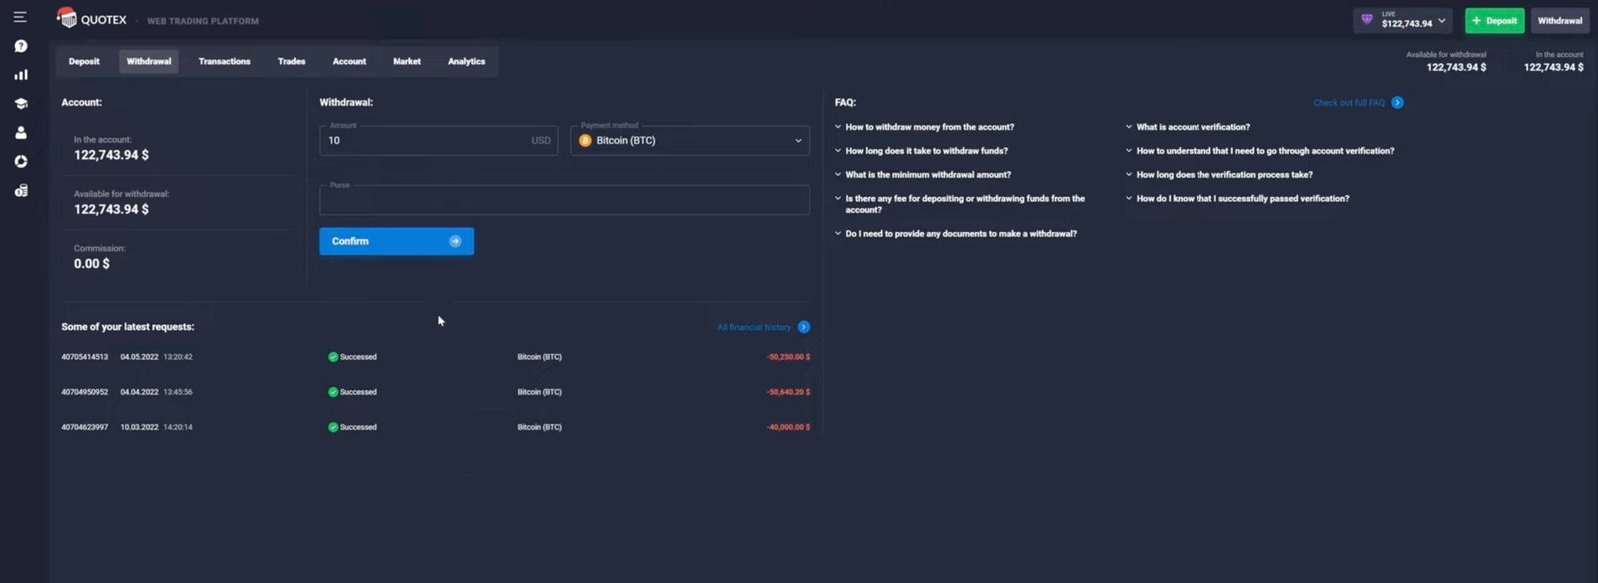Click the Amount input field

point(438,140)
